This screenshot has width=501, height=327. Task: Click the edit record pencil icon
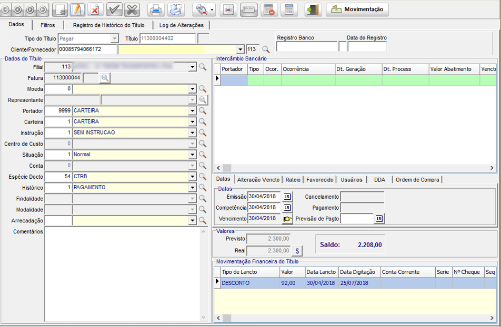click(77, 9)
